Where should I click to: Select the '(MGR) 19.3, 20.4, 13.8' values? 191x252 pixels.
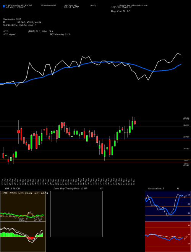coord(40,31)
